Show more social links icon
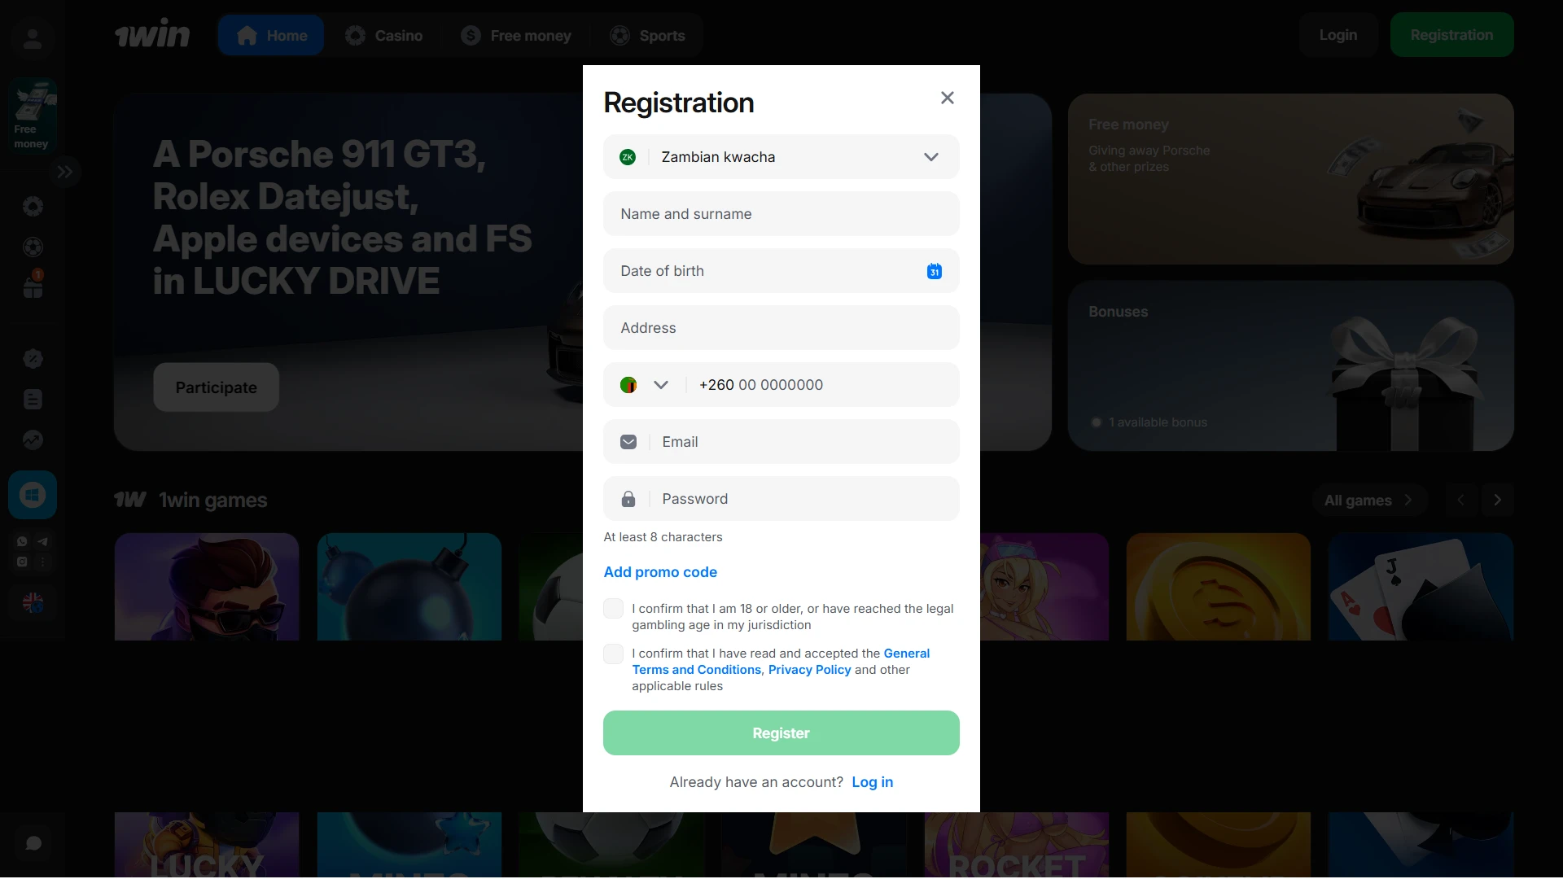The width and height of the screenshot is (1563, 879). pyautogui.click(x=42, y=562)
